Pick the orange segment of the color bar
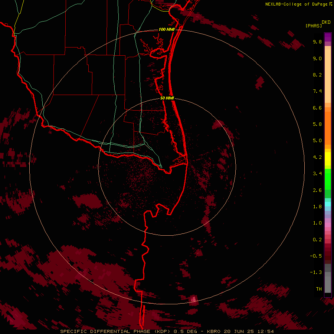The height and width of the screenshot is (334, 334). pyautogui.click(x=328, y=128)
